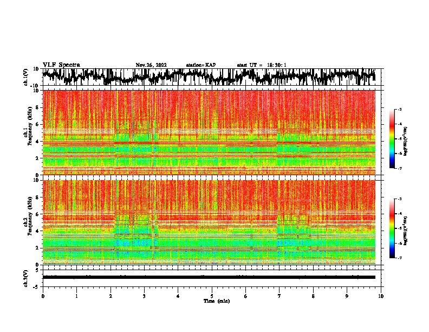Select the date "Nov.26, 2022"
This screenshot has height=332, width=429.
(151, 65)
